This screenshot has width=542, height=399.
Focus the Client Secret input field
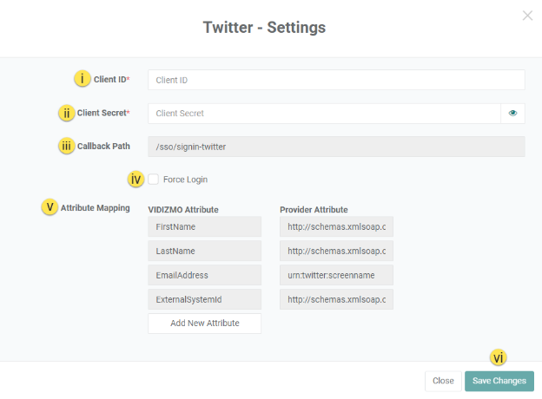point(323,113)
